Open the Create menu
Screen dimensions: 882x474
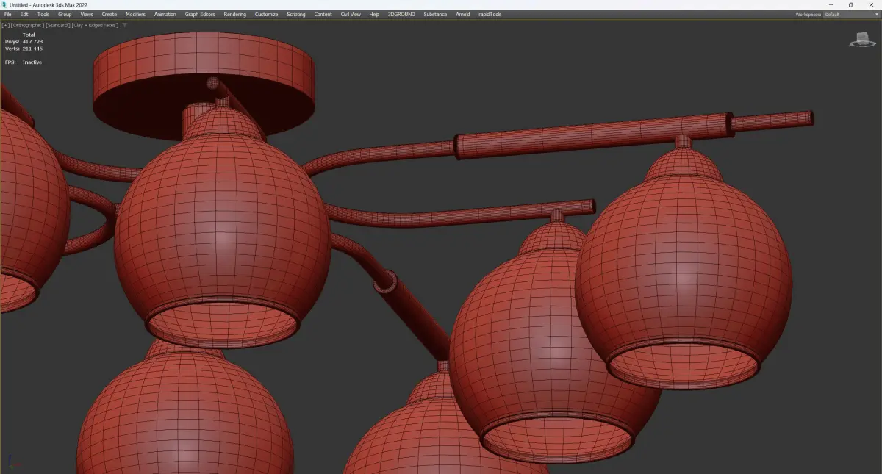pos(110,14)
